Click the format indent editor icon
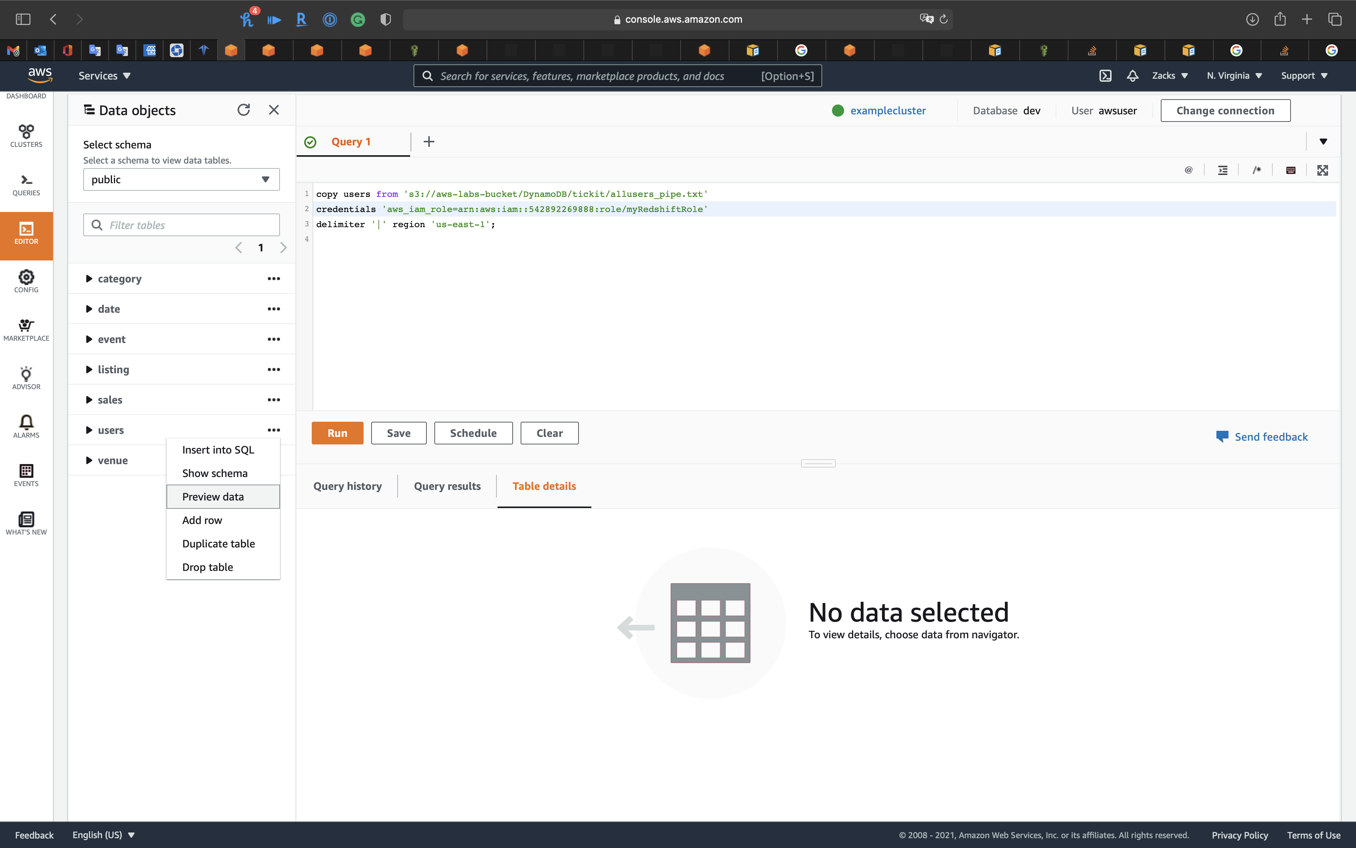This screenshot has height=848, width=1356. point(1223,170)
